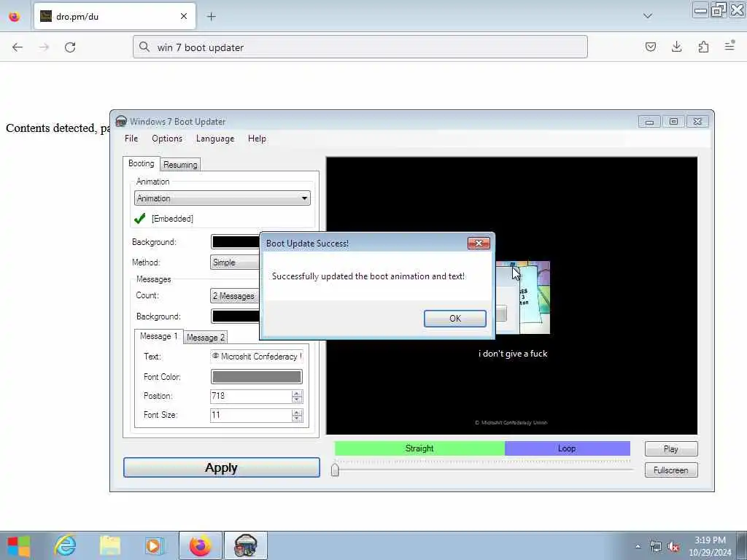Select the Booting tab
This screenshot has height=560, width=747.
click(x=142, y=163)
